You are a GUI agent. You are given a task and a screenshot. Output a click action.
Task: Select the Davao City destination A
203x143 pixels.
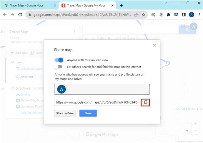[30, 101]
